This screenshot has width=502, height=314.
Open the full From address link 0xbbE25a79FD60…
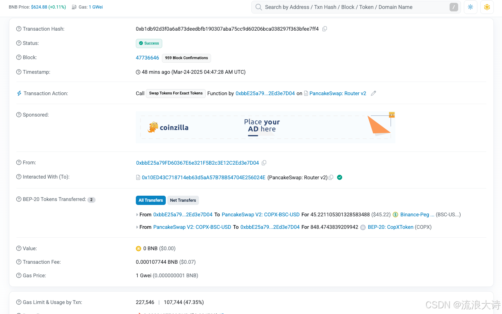pyautogui.click(x=198, y=163)
